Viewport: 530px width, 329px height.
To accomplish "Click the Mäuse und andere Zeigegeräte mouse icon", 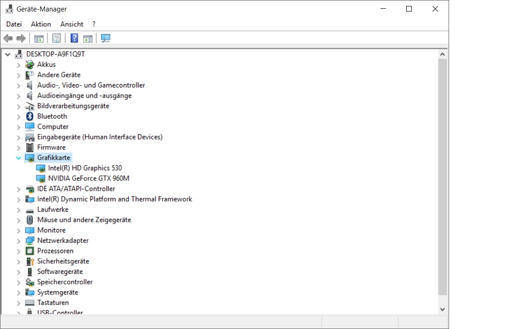I will (x=30, y=220).
